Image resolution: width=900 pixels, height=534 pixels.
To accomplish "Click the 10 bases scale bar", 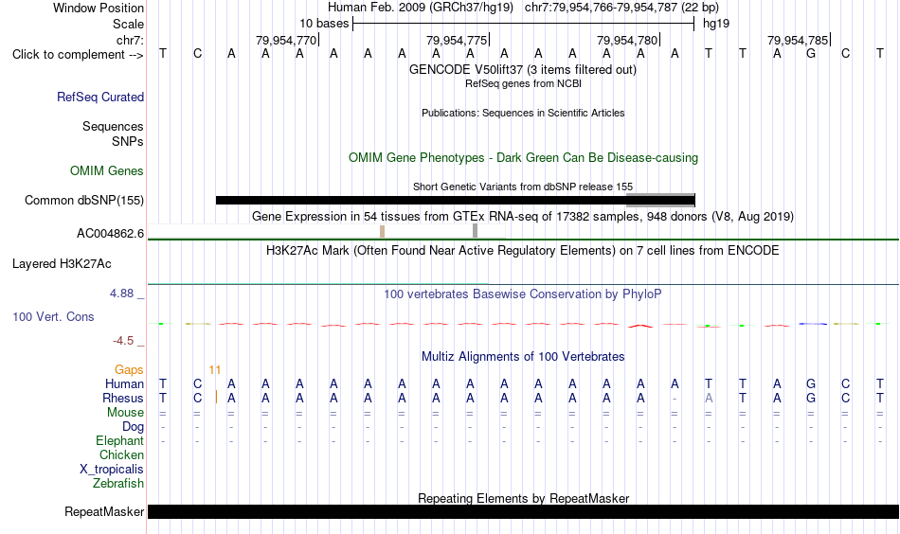I will (x=524, y=24).
